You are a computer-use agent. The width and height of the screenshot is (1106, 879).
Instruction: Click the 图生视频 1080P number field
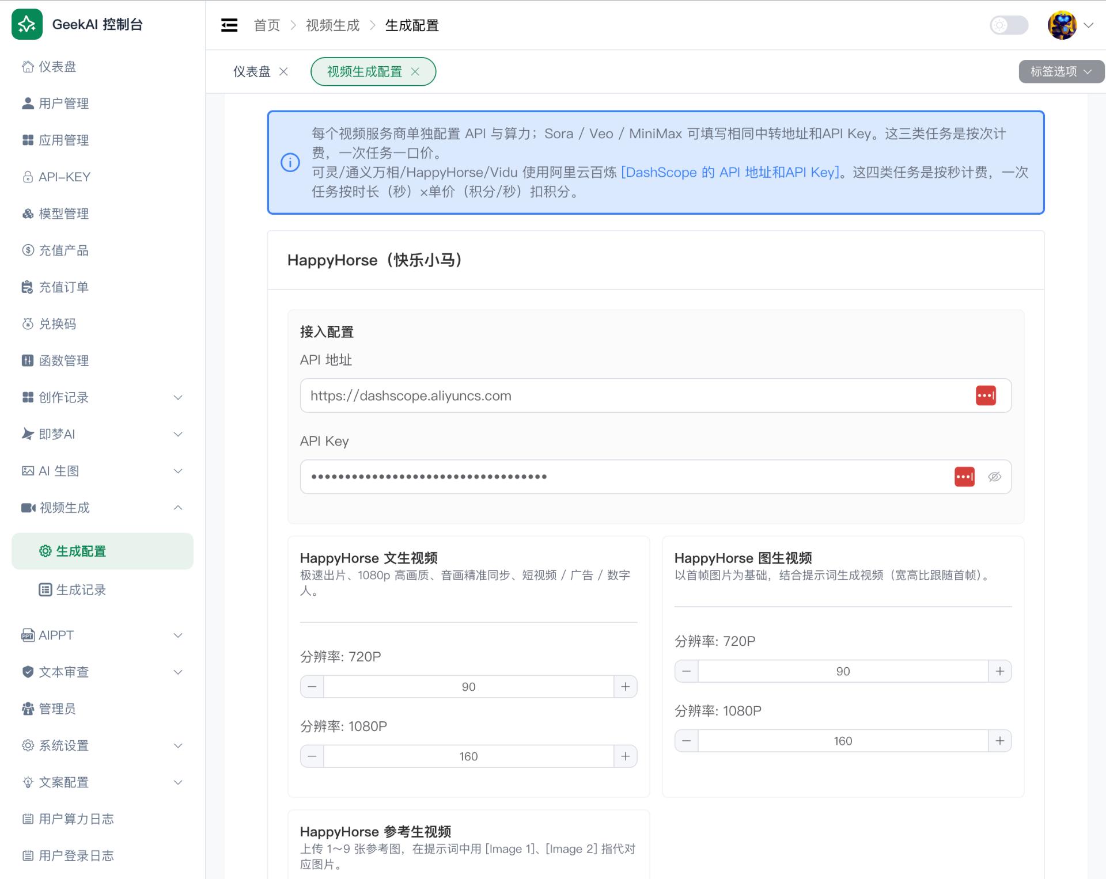pyautogui.click(x=843, y=741)
